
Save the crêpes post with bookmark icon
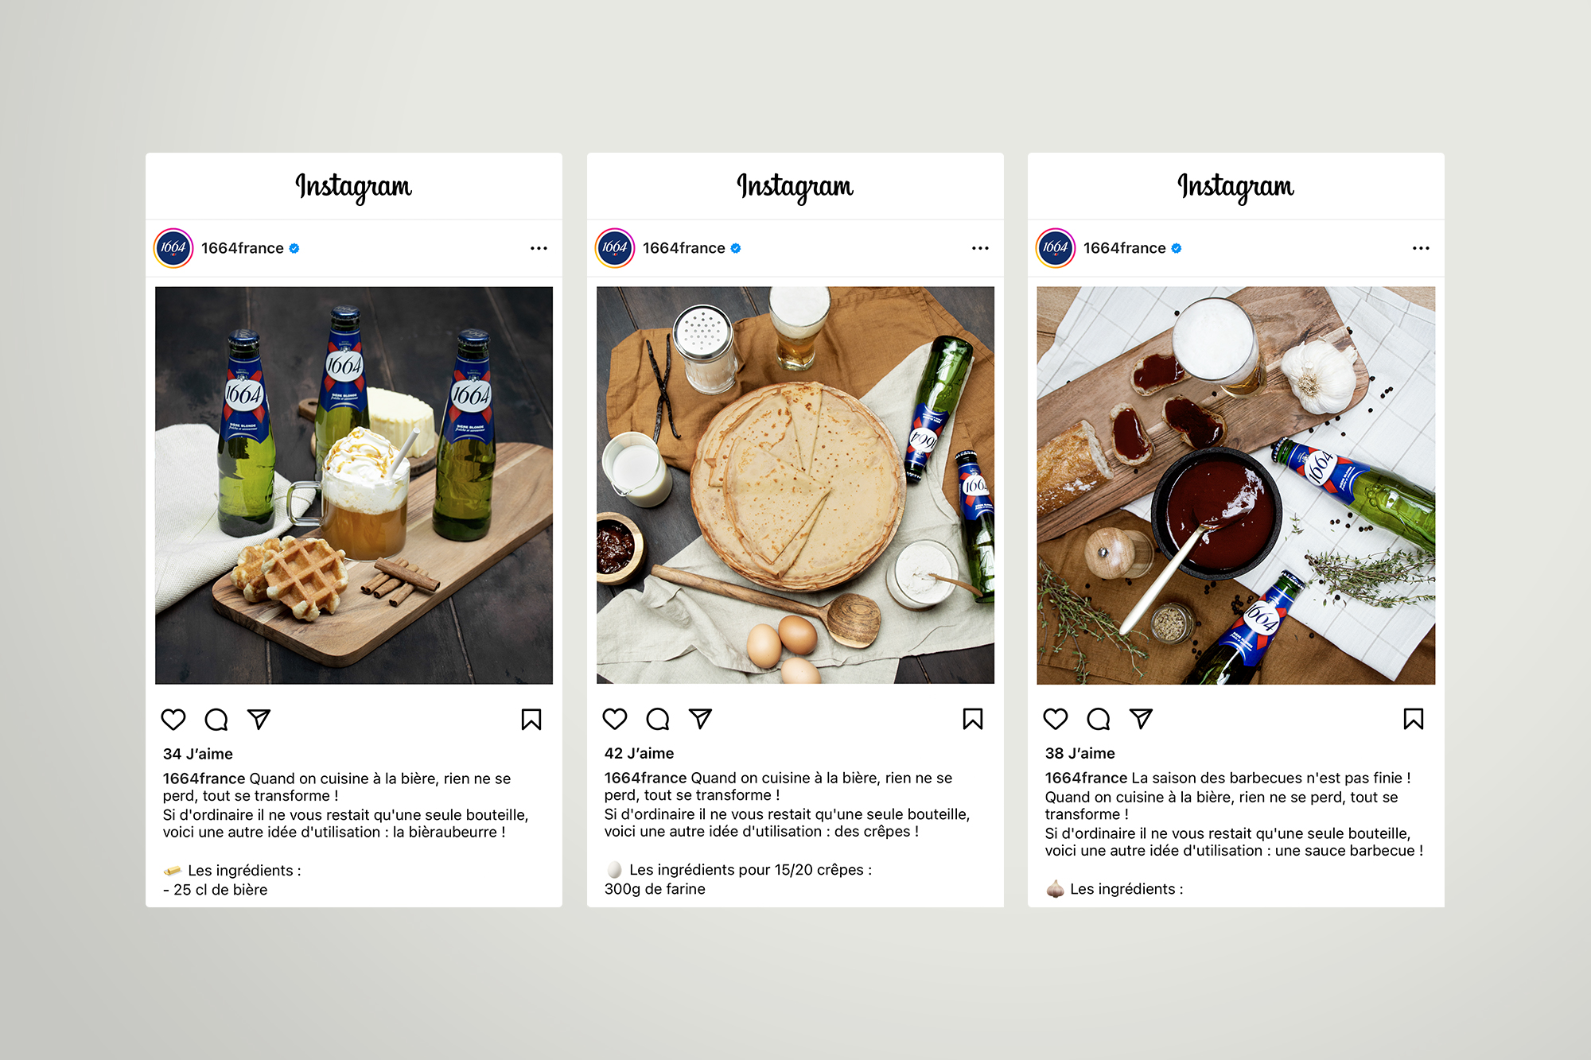point(973,719)
